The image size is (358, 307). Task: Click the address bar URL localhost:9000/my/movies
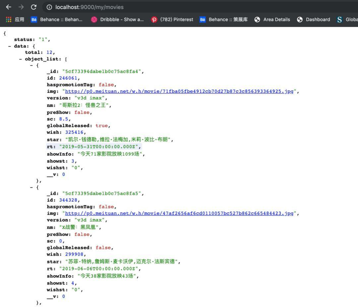click(89, 7)
